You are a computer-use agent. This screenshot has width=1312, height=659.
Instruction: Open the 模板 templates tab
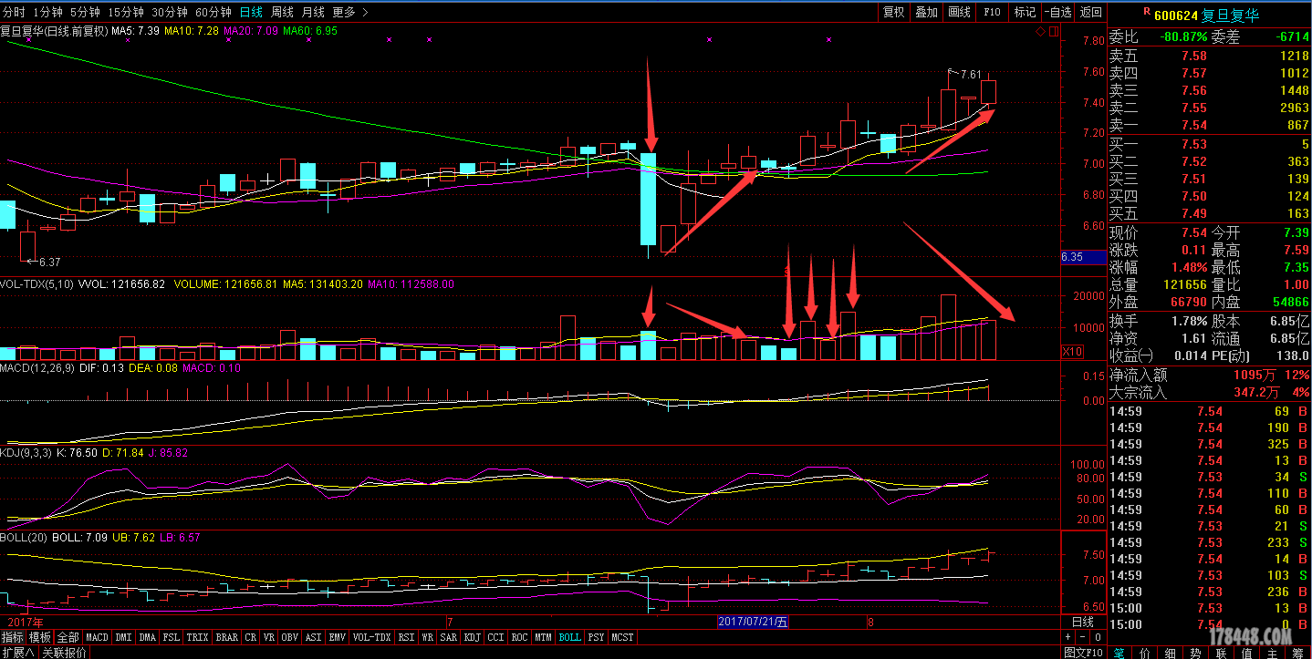(40, 637)
